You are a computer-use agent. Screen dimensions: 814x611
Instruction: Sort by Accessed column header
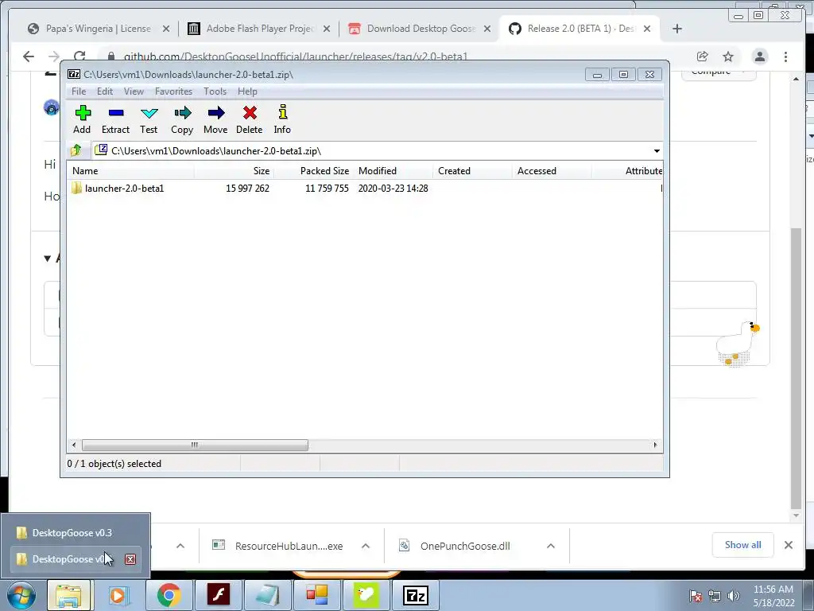click(x=552, y=171)
